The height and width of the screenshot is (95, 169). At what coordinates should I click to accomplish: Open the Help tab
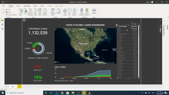[42, 6]
